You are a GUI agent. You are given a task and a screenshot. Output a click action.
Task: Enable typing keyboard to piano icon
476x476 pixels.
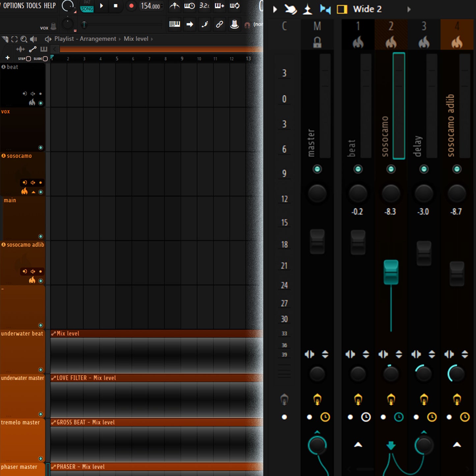coord(175,24)
